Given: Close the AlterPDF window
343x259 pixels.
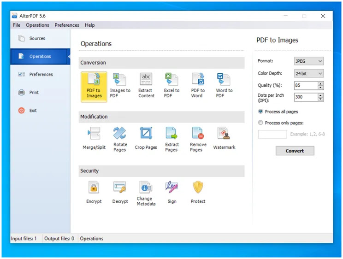Looking at the screenshot, I should [323, 16].
